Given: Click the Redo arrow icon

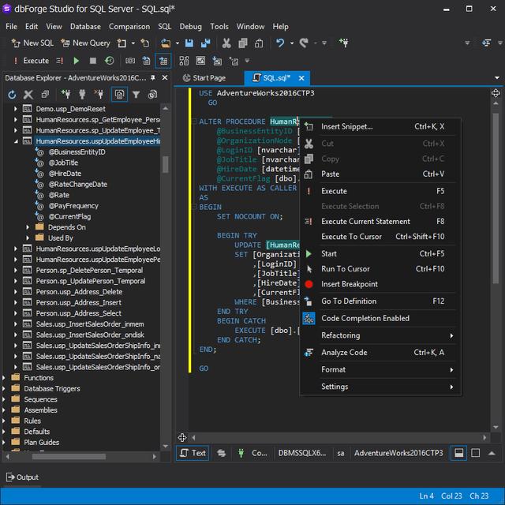Looking at the screenshot, I should pos(304,43).
